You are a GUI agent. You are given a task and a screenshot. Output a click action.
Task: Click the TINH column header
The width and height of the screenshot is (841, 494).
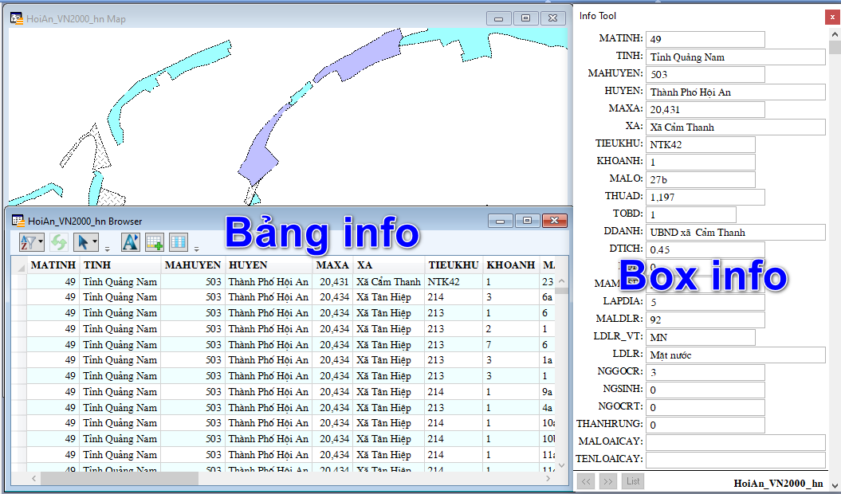pyautogui.click(x=120, y=265)
